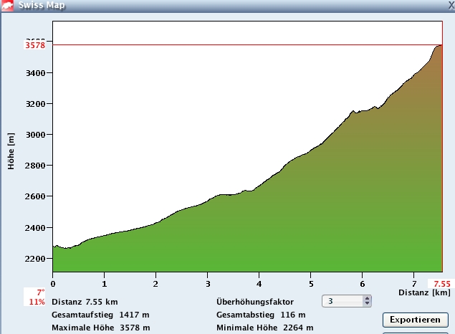
Task: Click the Distanz [km] horizontal axis label
Action: (x=424, y=293)
